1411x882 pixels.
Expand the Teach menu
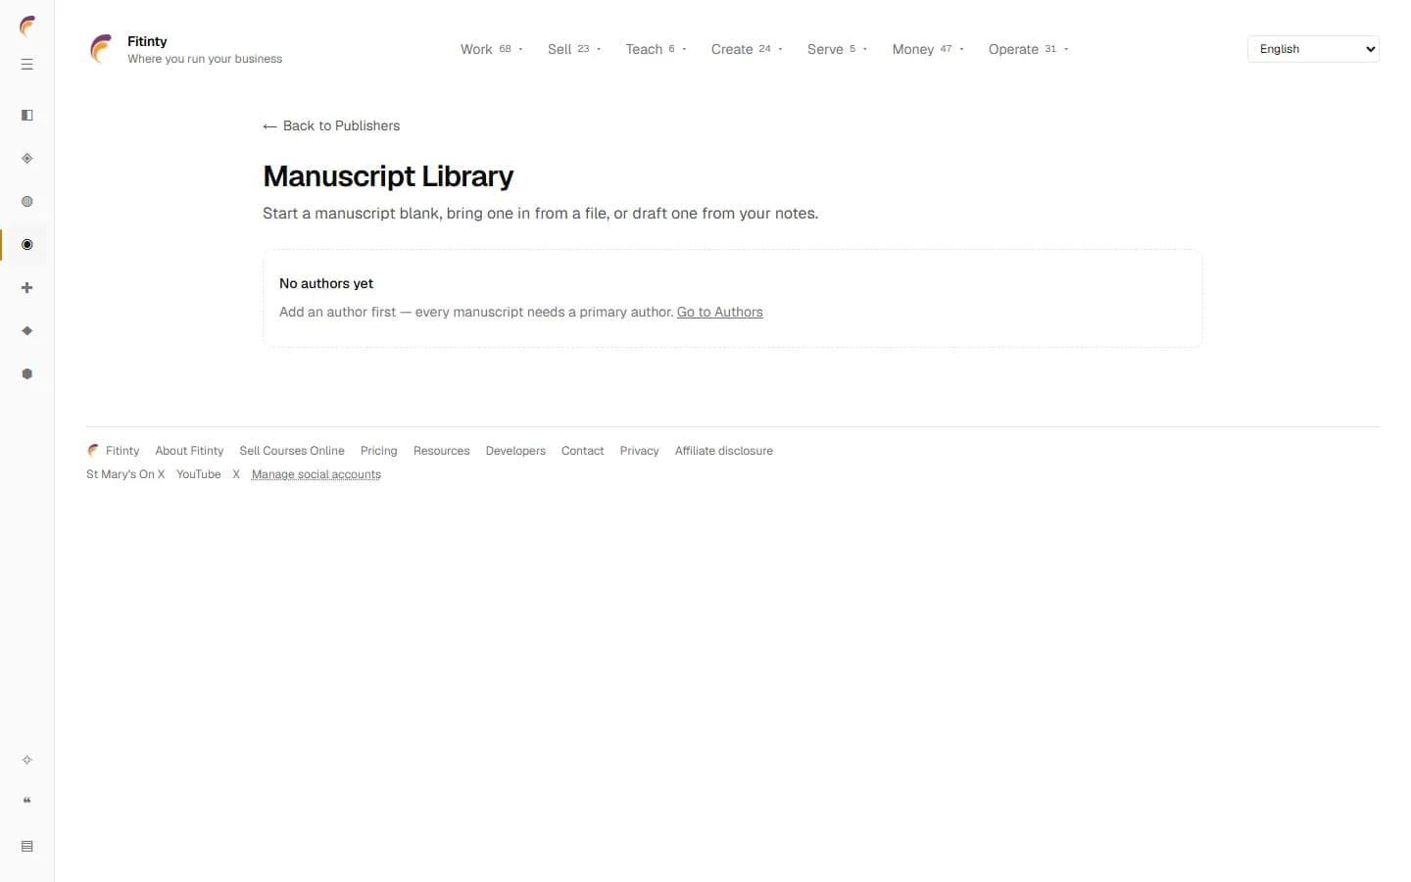tap(656, 49)
